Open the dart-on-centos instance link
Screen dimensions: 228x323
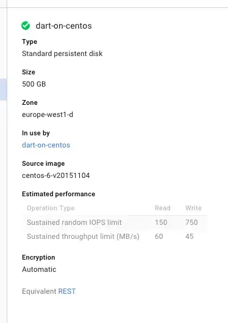coord(46,145)
